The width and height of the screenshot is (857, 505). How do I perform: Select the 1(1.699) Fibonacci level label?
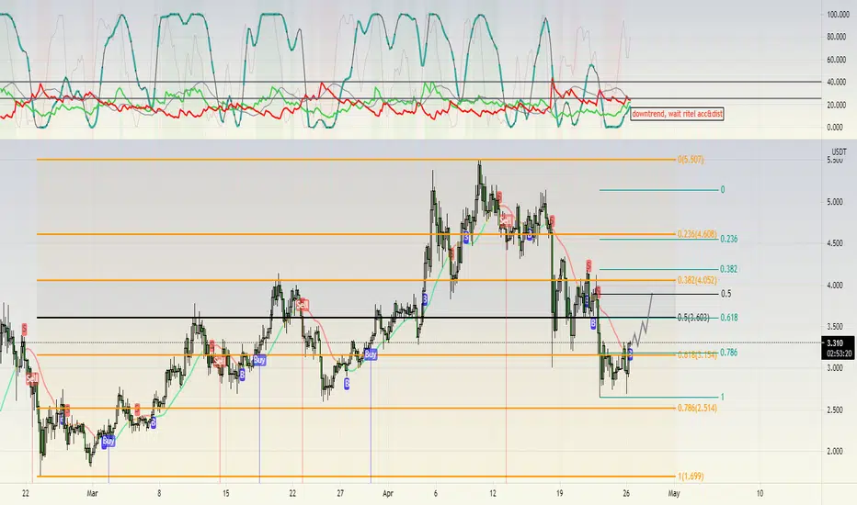click(x=691, y=476)
